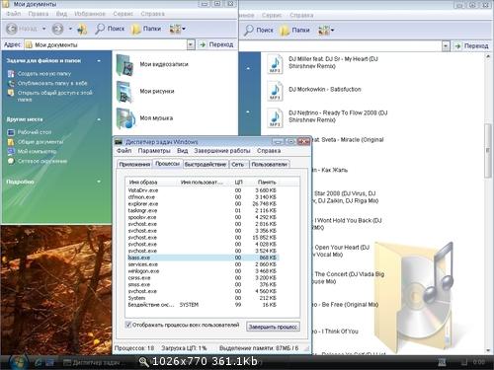The image size is (494, 370).
Task: Switch to the Пользователи tab
Action: pos(269,164)
